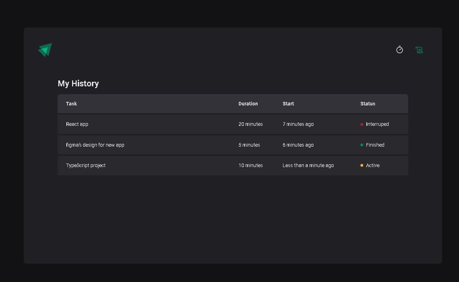Image resolution: width=459 pixels, height=282 pixels.
Task: Open the timer page via stopwatch icon
Action: 400,50
